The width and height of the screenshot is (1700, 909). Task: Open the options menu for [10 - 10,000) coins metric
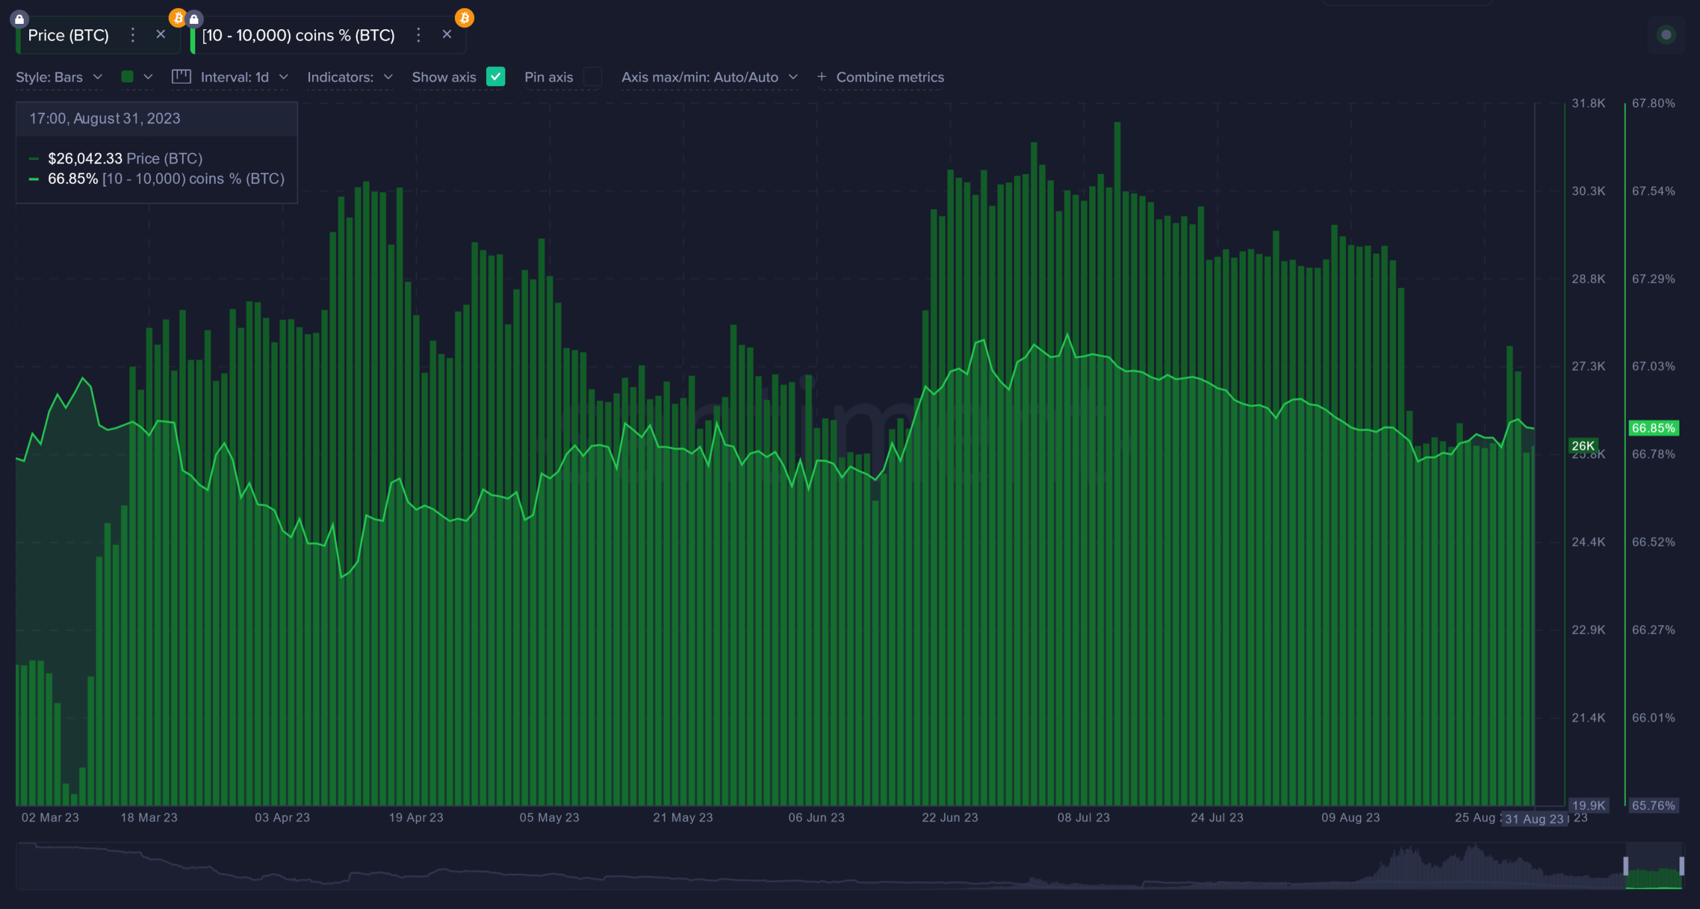pyautogui.click(x=418, y=35)
